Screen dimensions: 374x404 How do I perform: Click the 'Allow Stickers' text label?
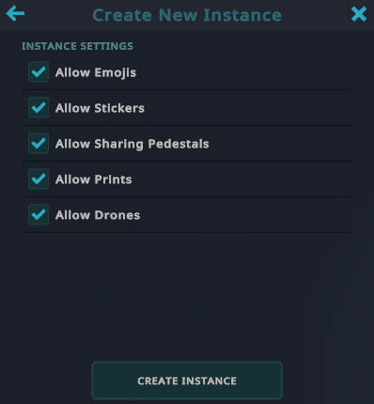(x=100, y=108)
